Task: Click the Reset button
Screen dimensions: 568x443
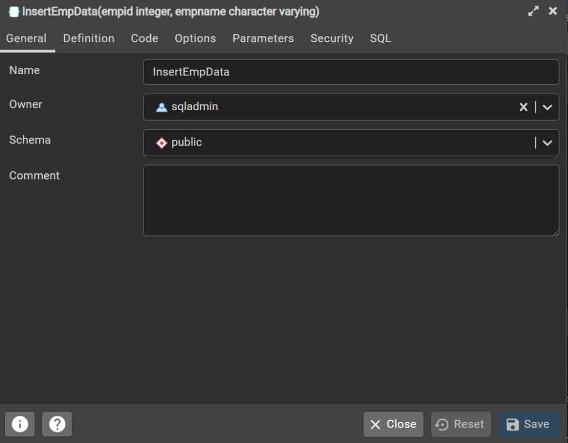Action: [461, 424]
